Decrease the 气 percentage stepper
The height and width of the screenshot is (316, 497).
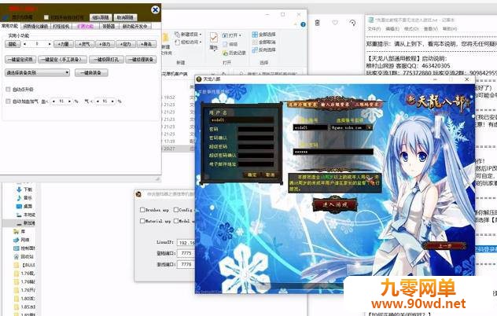[x=98, y=101]
